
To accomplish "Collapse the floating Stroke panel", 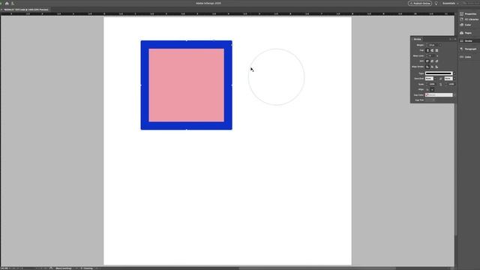I will pyautogui.click(x=450, y=39).
